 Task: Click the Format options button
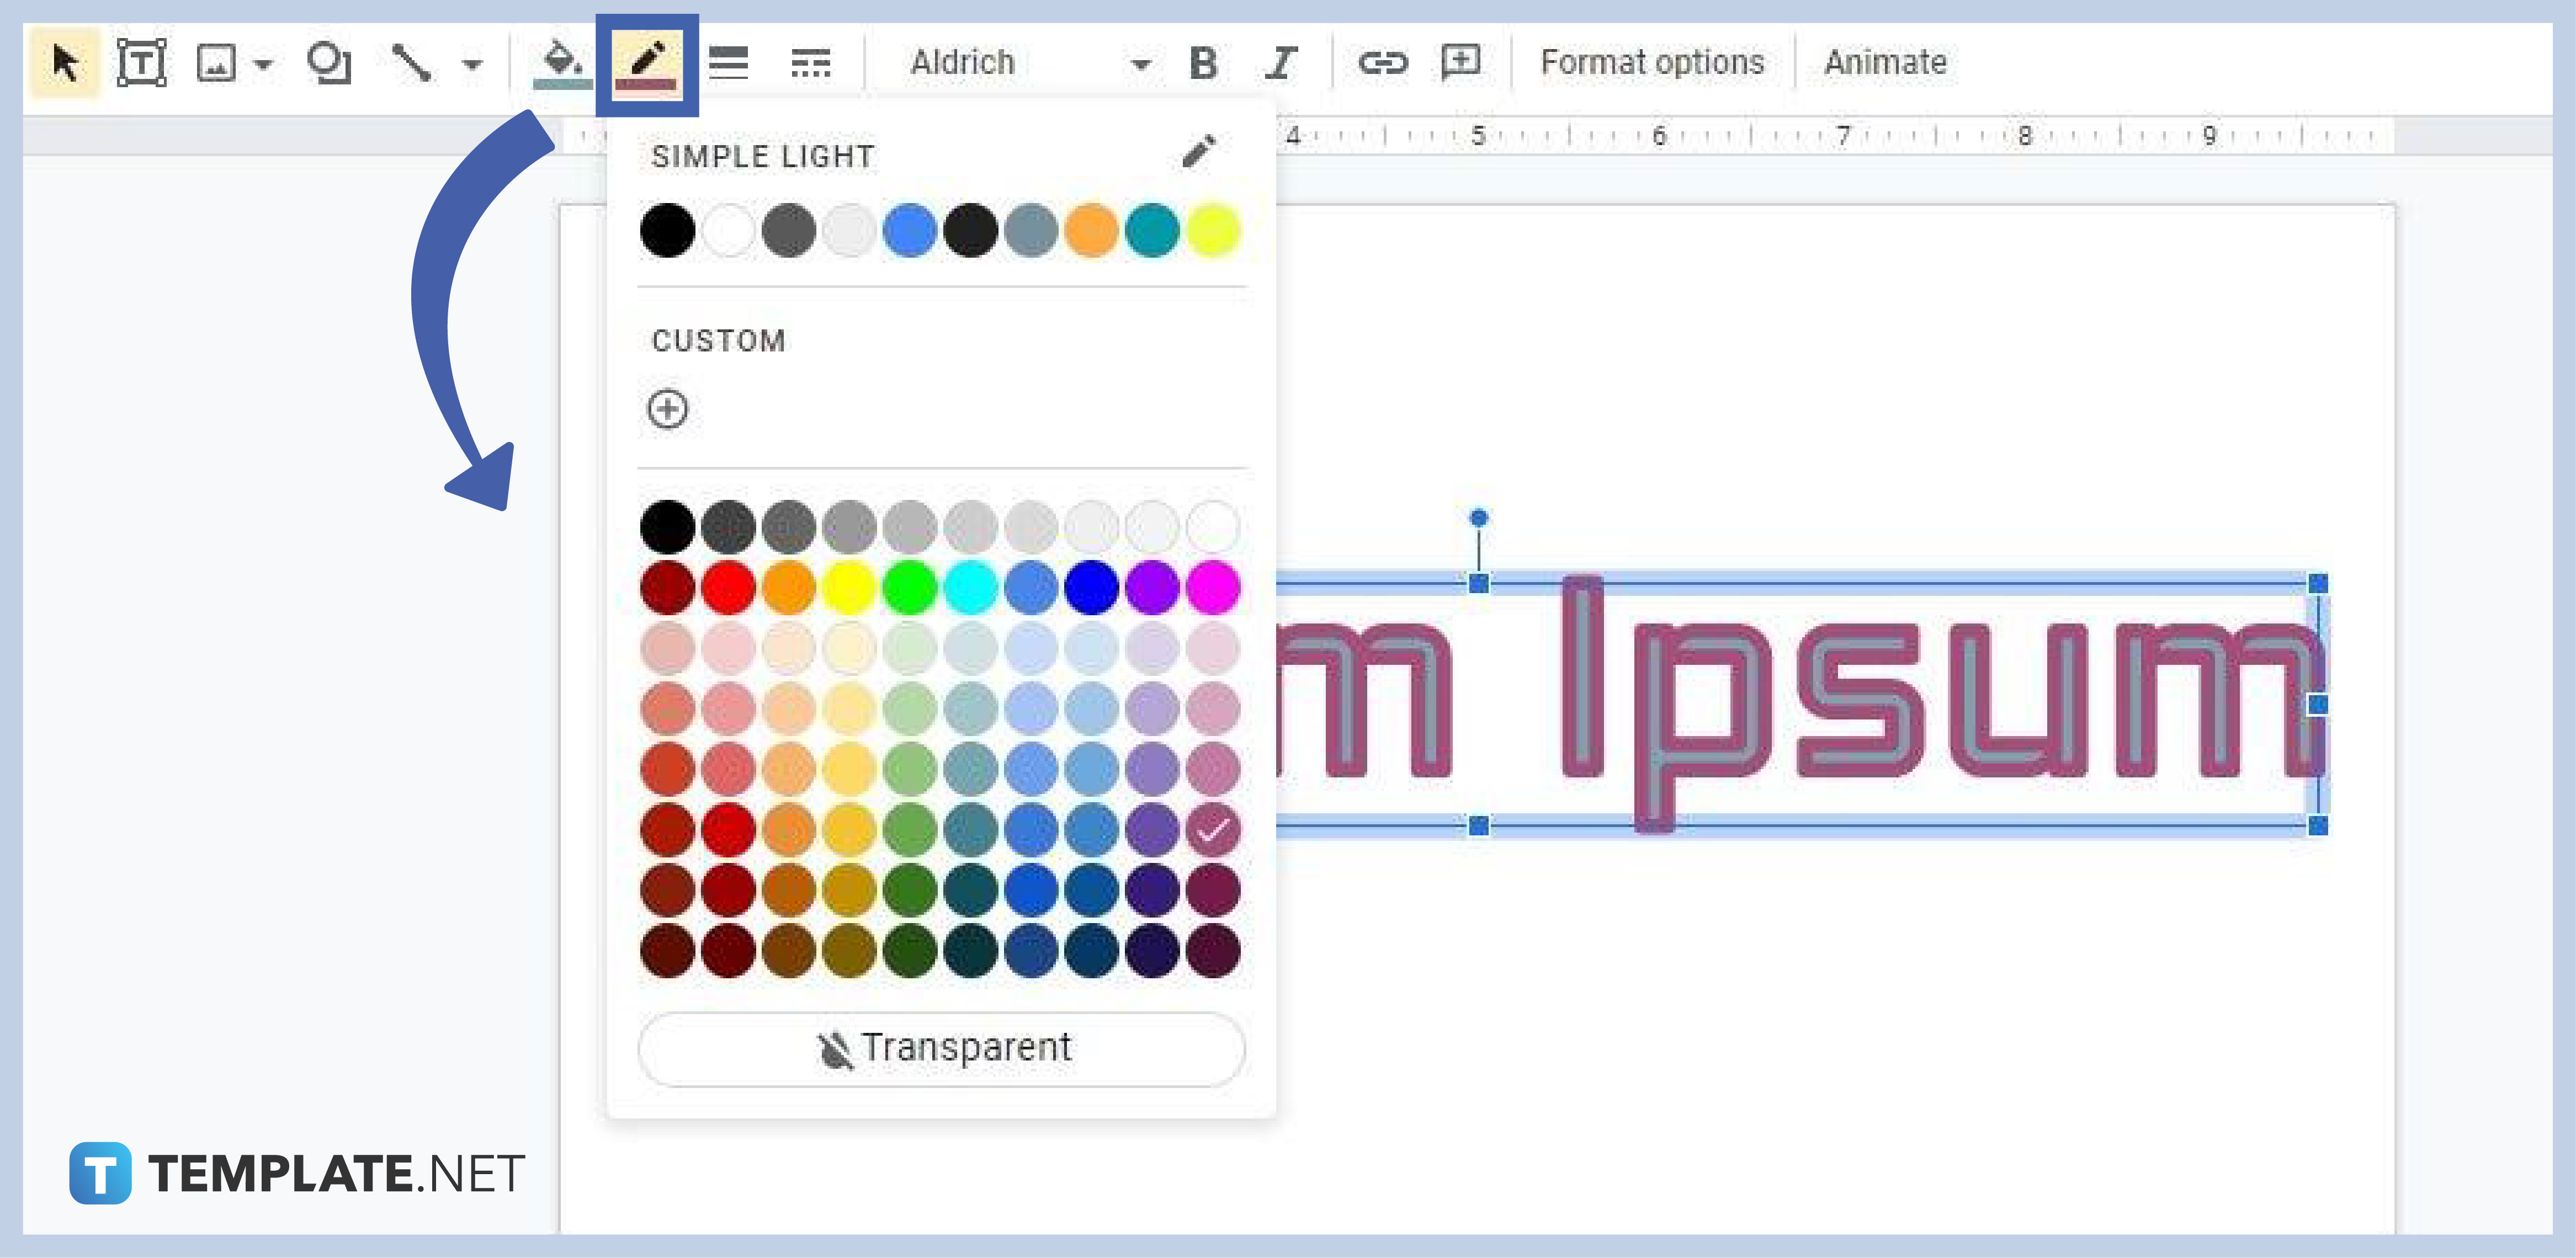pos(1648,62)
